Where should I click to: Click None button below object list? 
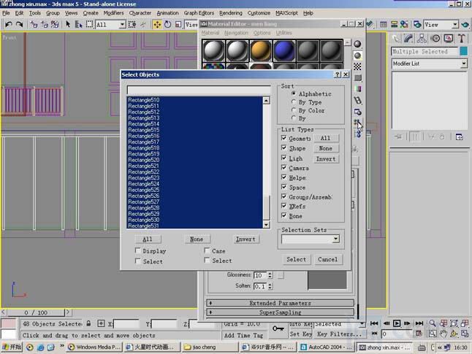coord(197,239)
